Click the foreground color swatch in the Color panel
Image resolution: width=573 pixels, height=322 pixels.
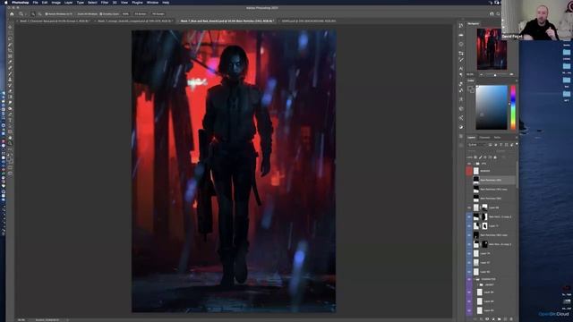tap(470, 88)
